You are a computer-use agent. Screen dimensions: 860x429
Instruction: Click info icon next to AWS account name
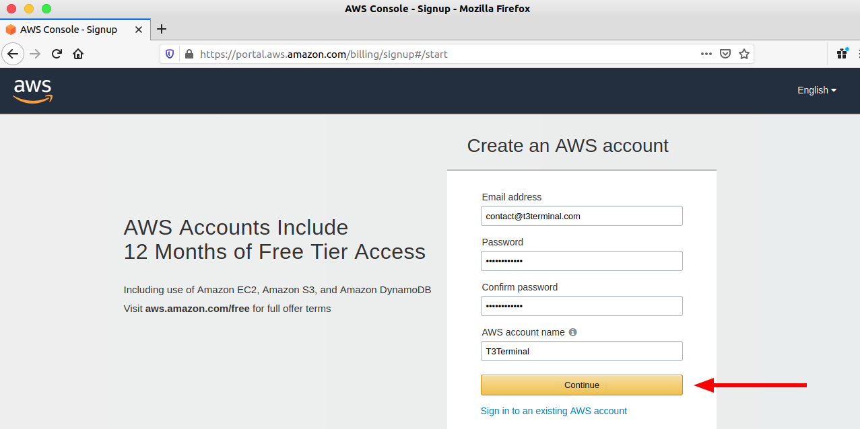(x=573, y=332)
